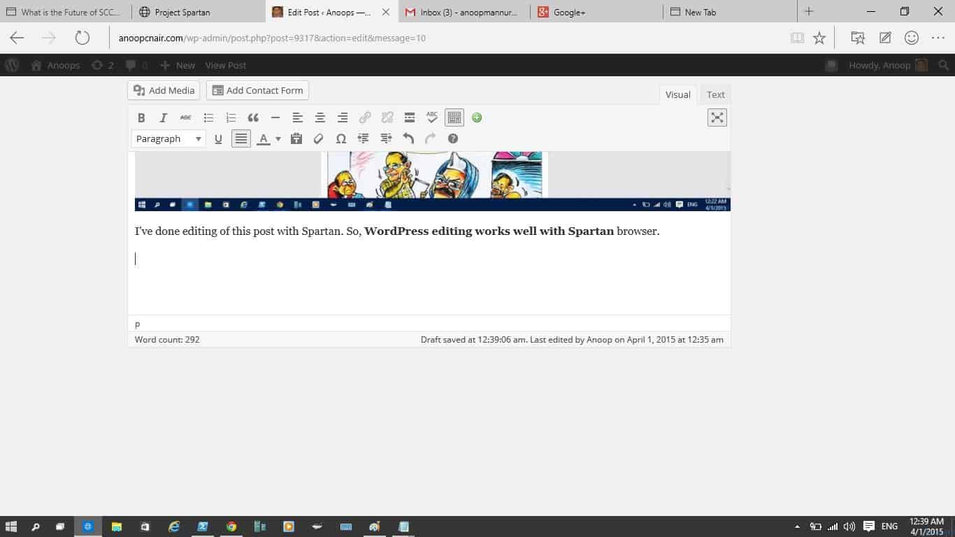Viewport: 955px width, 537px height.
Task: Close the Edit Post tab
Action: pos(386,12)
